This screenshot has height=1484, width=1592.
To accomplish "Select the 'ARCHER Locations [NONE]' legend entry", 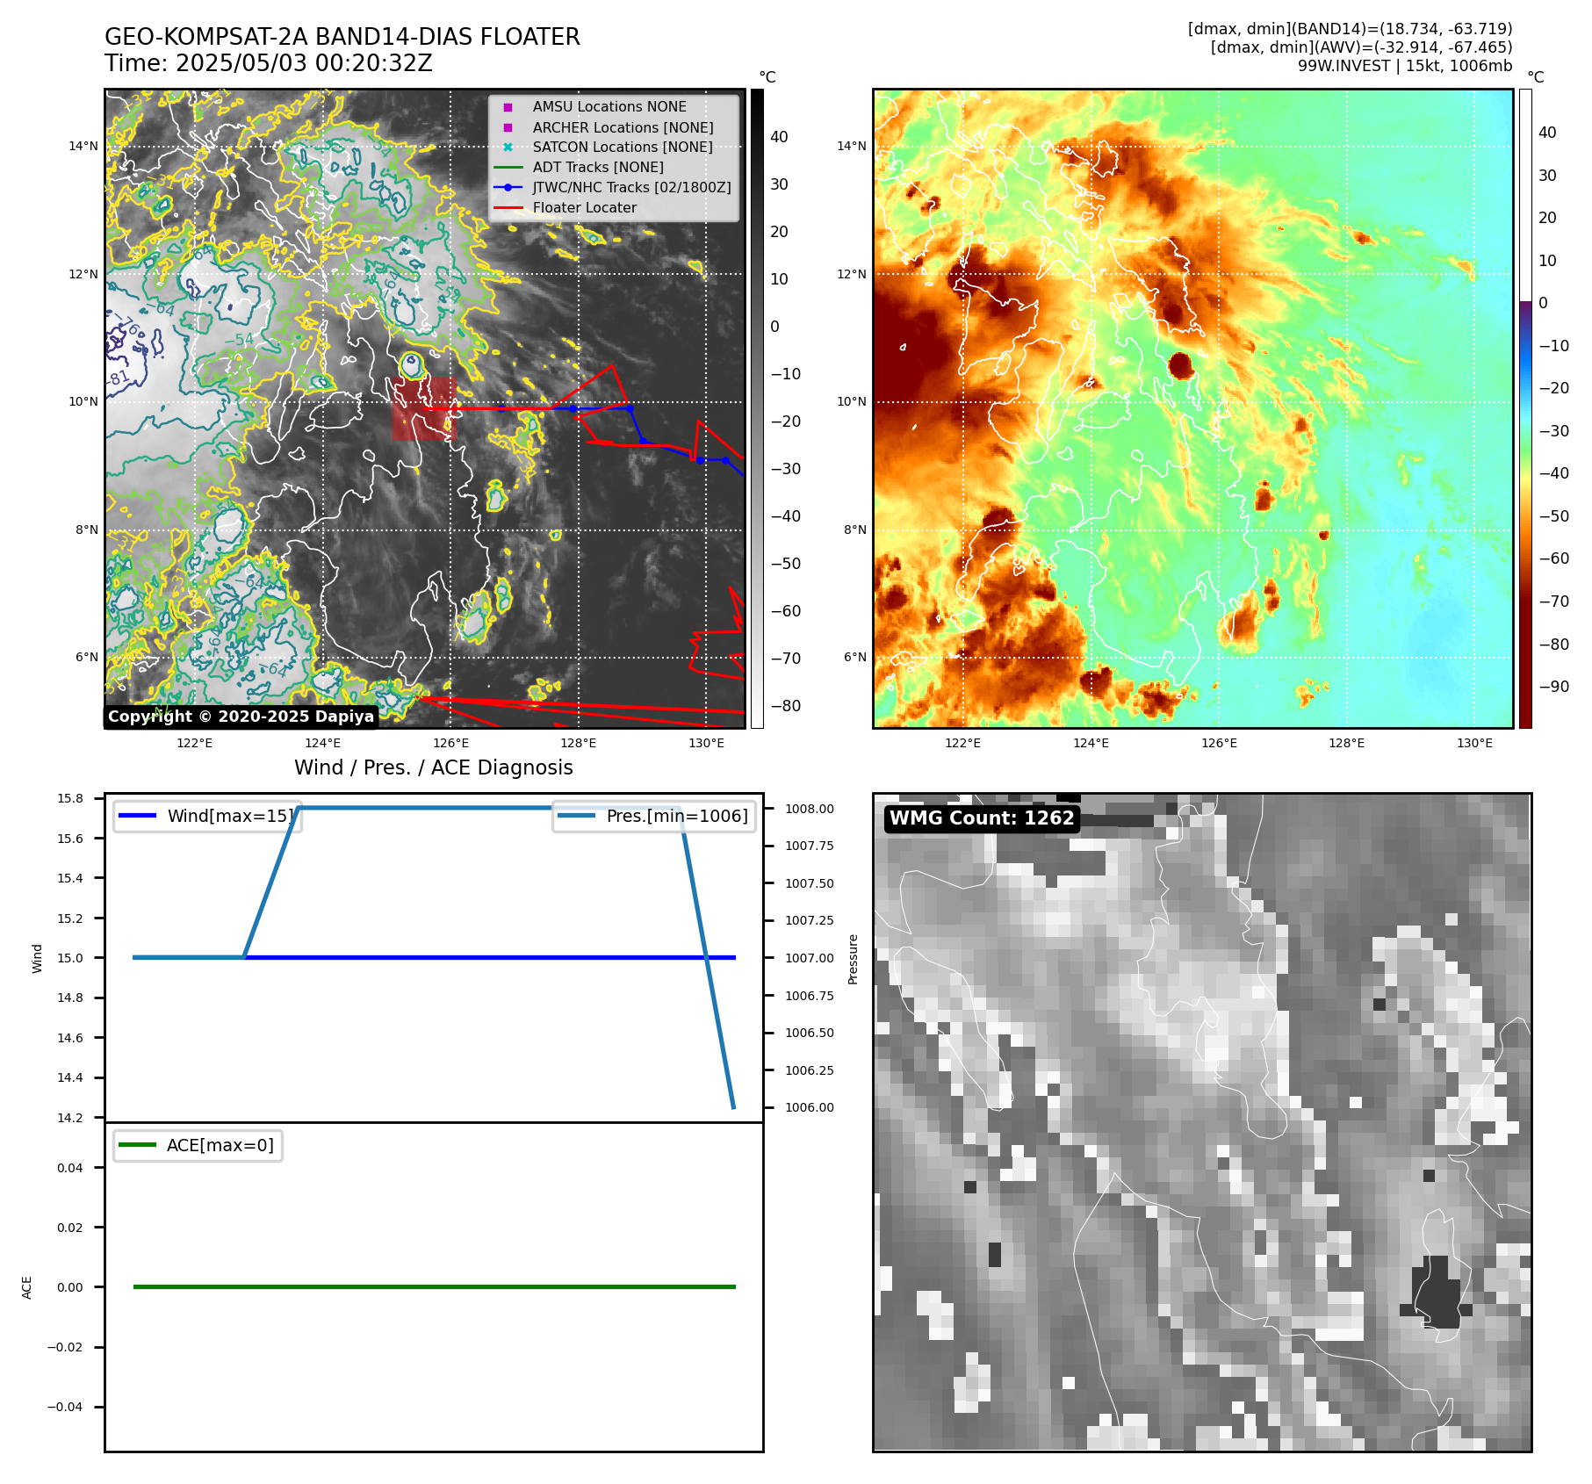I will point(623,127).
